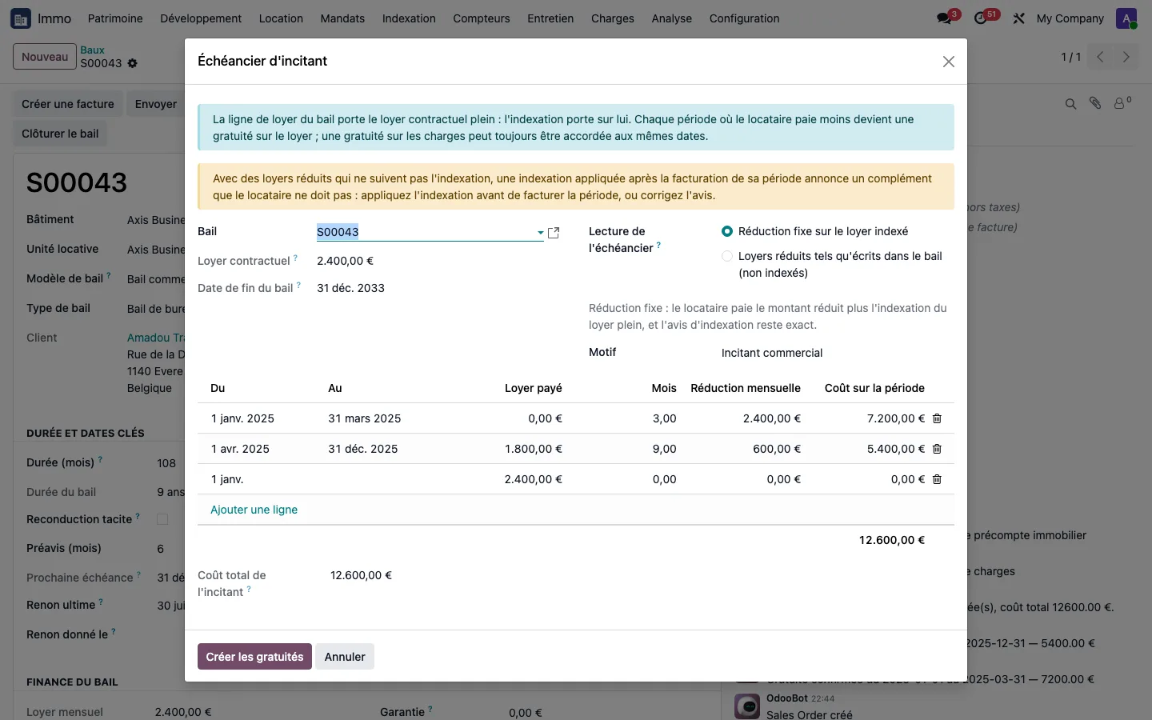Click Créer une facture button
Image resolution: width=1152 pixels, height=720 pixels.
(x=68, y=104)
